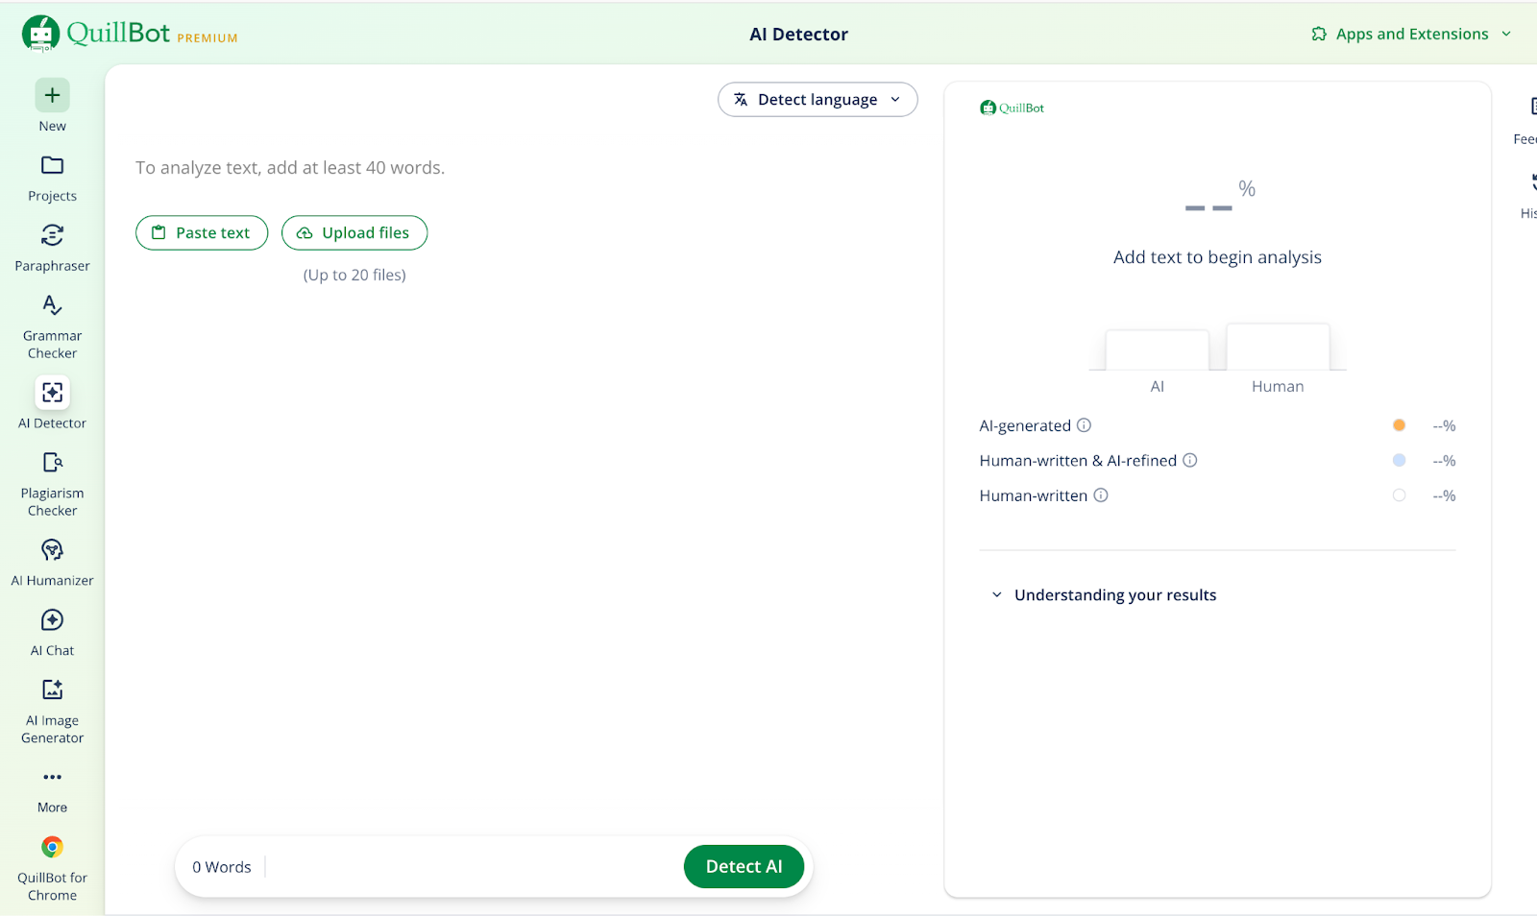The image size is (1537, 916).
Task: Click the Paste text button
Action: pyautogui.click(x=202, y=233)
